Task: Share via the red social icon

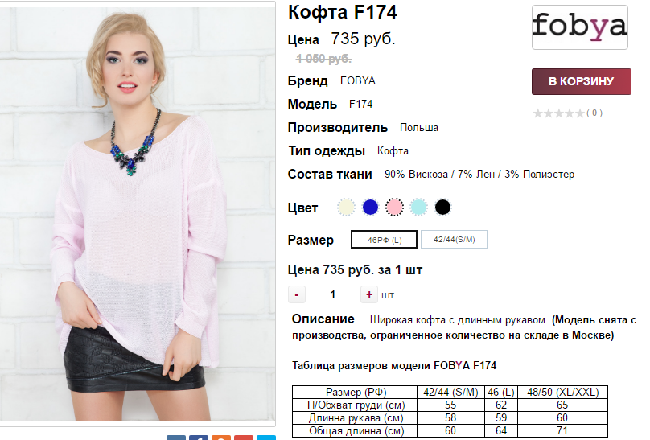Action: [243, 438]
